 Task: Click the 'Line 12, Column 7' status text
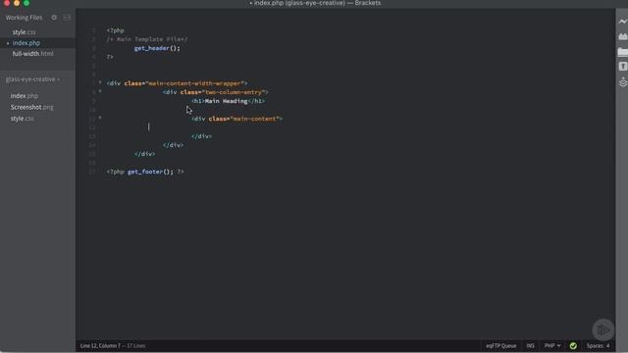(x=100, y=345)
